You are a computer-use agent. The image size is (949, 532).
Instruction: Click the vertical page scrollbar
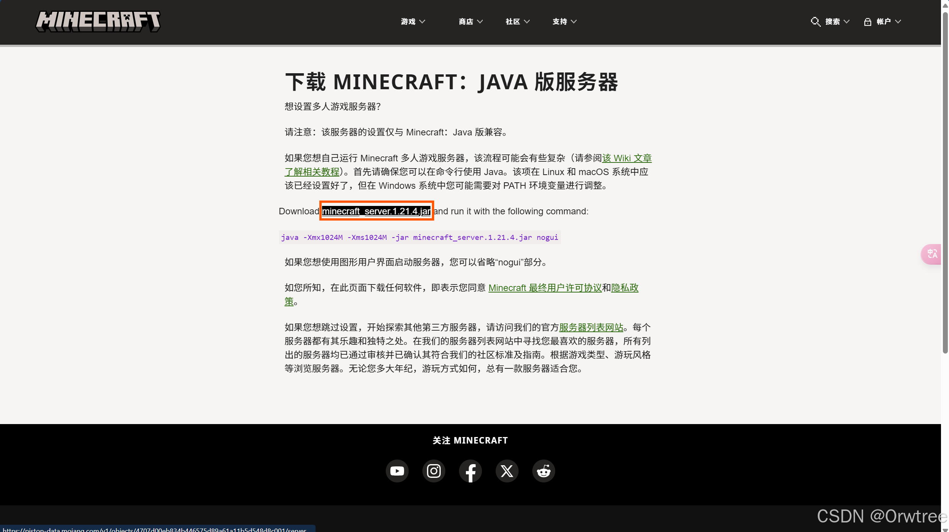[945, 183]
